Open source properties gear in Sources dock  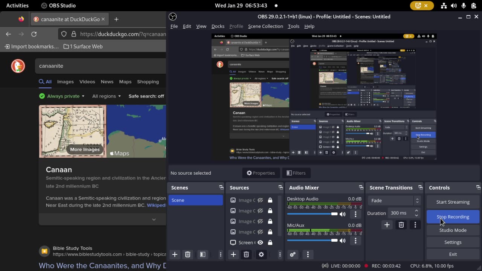(261, 254)
